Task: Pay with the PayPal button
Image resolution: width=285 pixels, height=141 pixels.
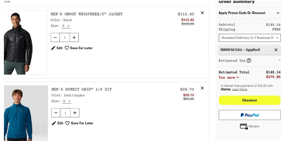Action: 249,115
